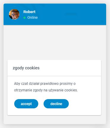Click the word 'cookies' in the card title
This screenshot has width=110, height=128.
point(32,68)
